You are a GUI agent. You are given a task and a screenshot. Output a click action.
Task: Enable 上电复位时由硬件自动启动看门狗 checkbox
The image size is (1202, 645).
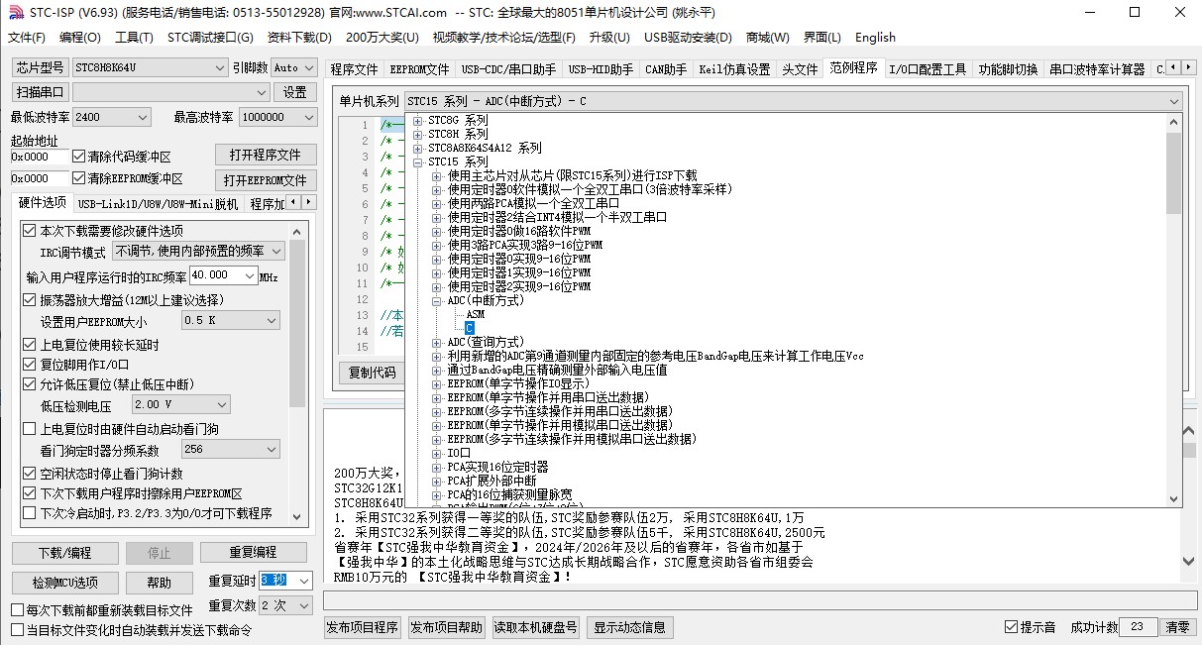pyautogui.click(x=30, y=429)
